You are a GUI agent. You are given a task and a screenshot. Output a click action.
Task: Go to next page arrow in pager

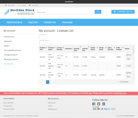[51, 82]
